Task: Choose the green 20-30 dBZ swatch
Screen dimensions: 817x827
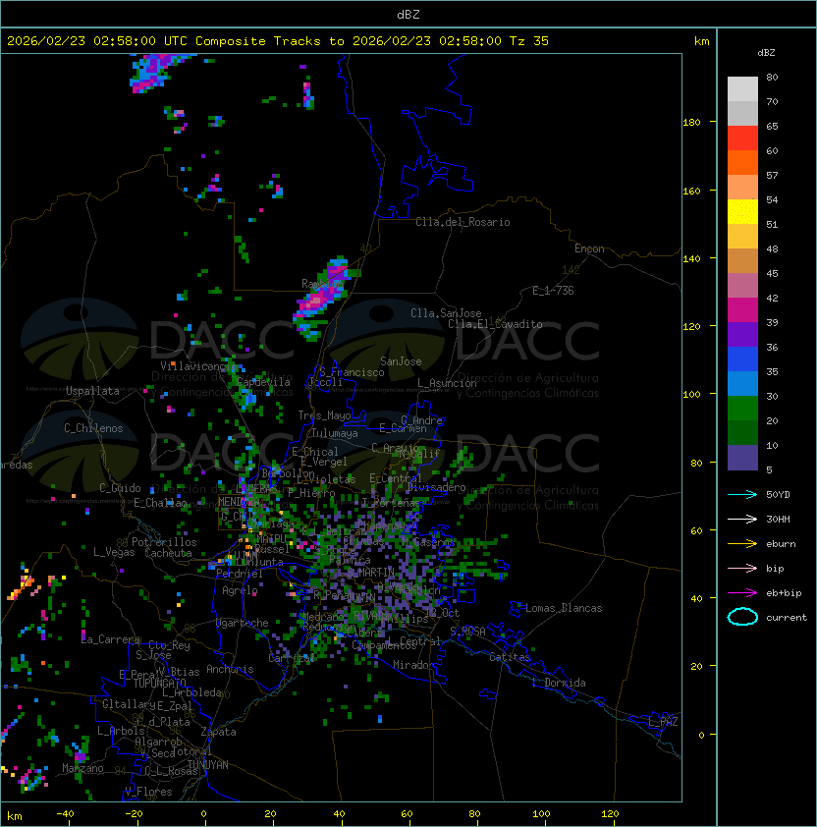Action: (742, 409)
